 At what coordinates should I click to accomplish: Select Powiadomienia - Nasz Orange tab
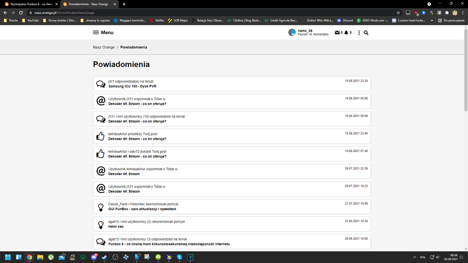pyautogui.click(x=89, y=4)
